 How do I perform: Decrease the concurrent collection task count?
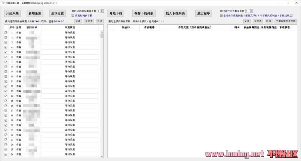102,12
